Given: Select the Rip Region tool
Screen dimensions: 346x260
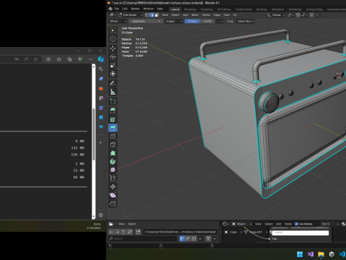Looking at the screenshot, I should coord(112,204).
